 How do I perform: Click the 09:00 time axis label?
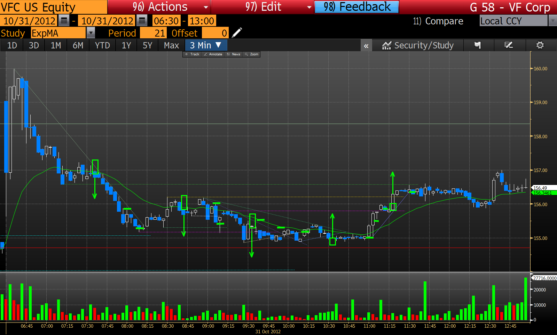(208, 326)
